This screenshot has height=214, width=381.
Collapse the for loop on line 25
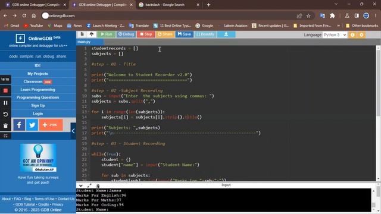(89, 175)
